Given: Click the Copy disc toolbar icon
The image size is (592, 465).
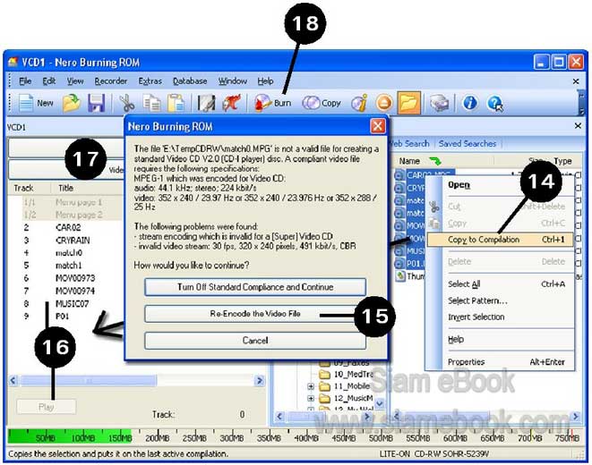Looking at the screenshot, I should pos(311,103).
